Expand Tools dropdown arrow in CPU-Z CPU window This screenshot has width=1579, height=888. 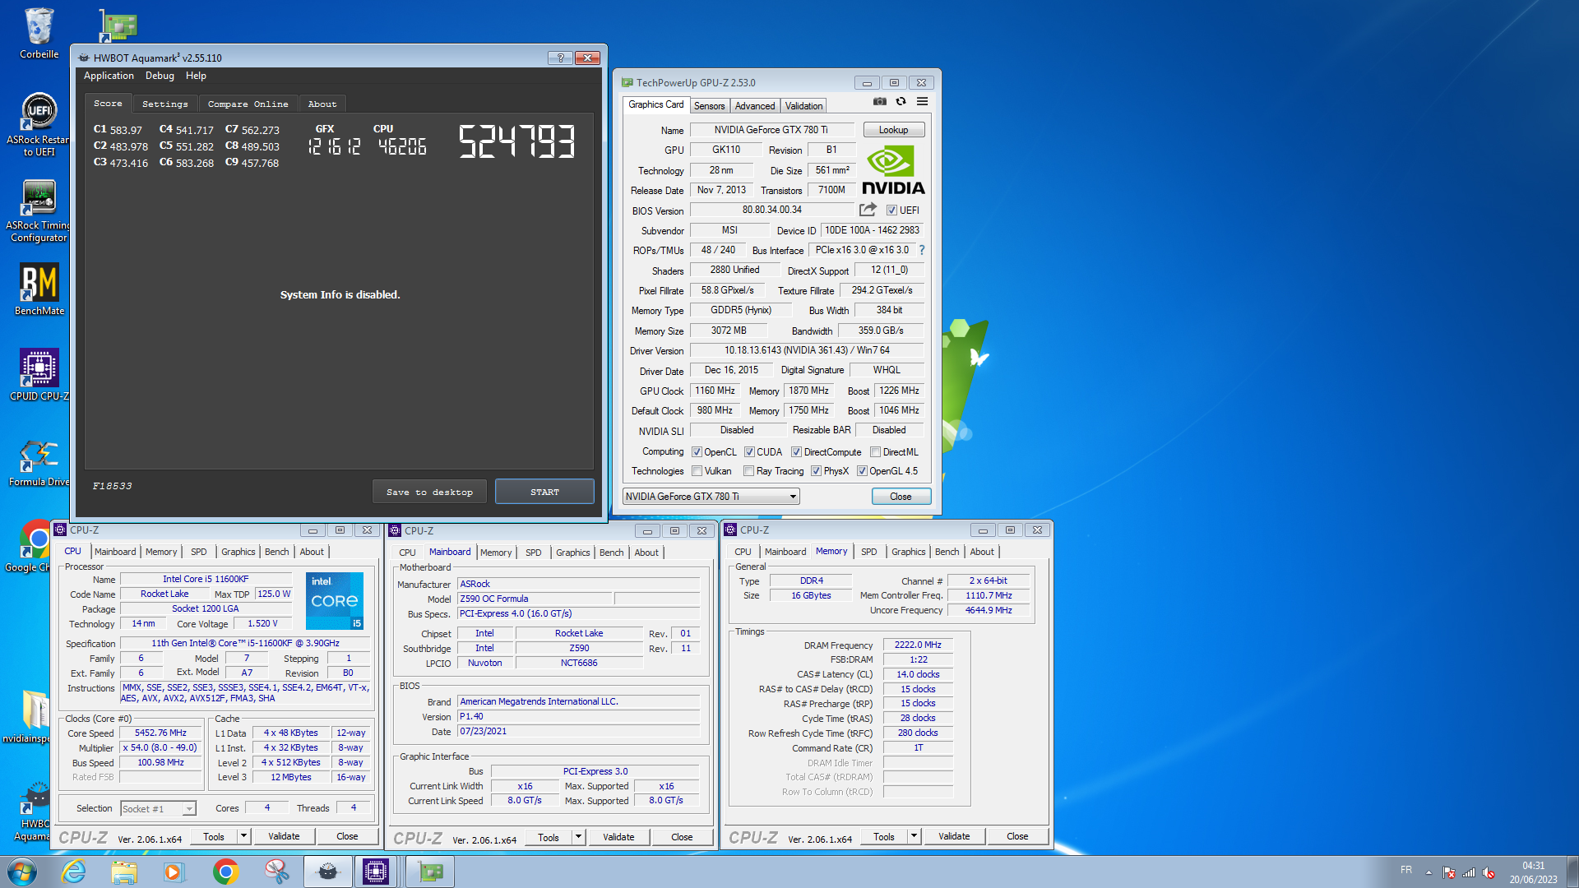tap(243, 836)
